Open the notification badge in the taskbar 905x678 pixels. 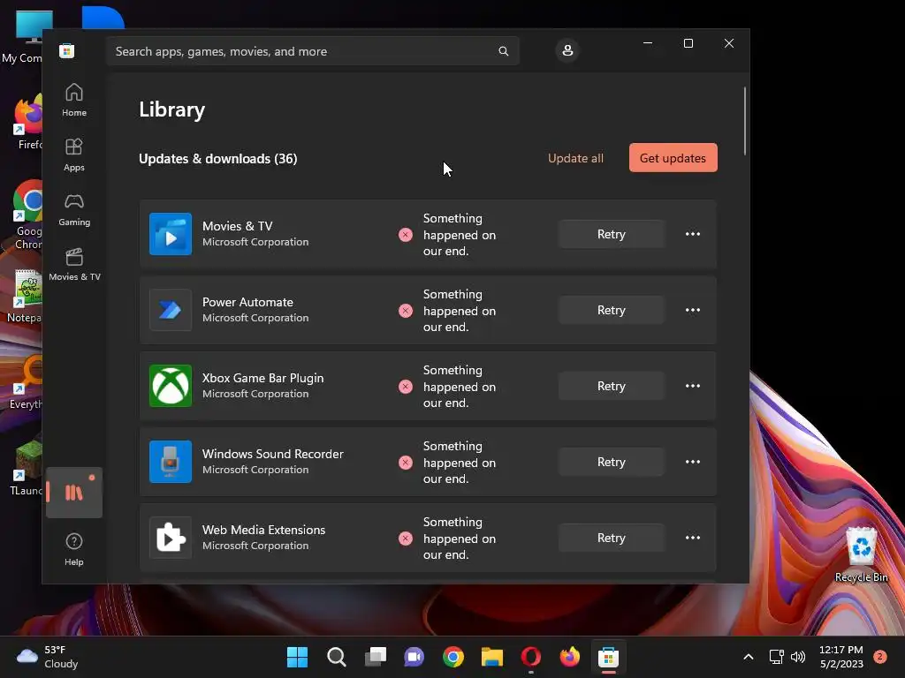click(x=880, y=657)
